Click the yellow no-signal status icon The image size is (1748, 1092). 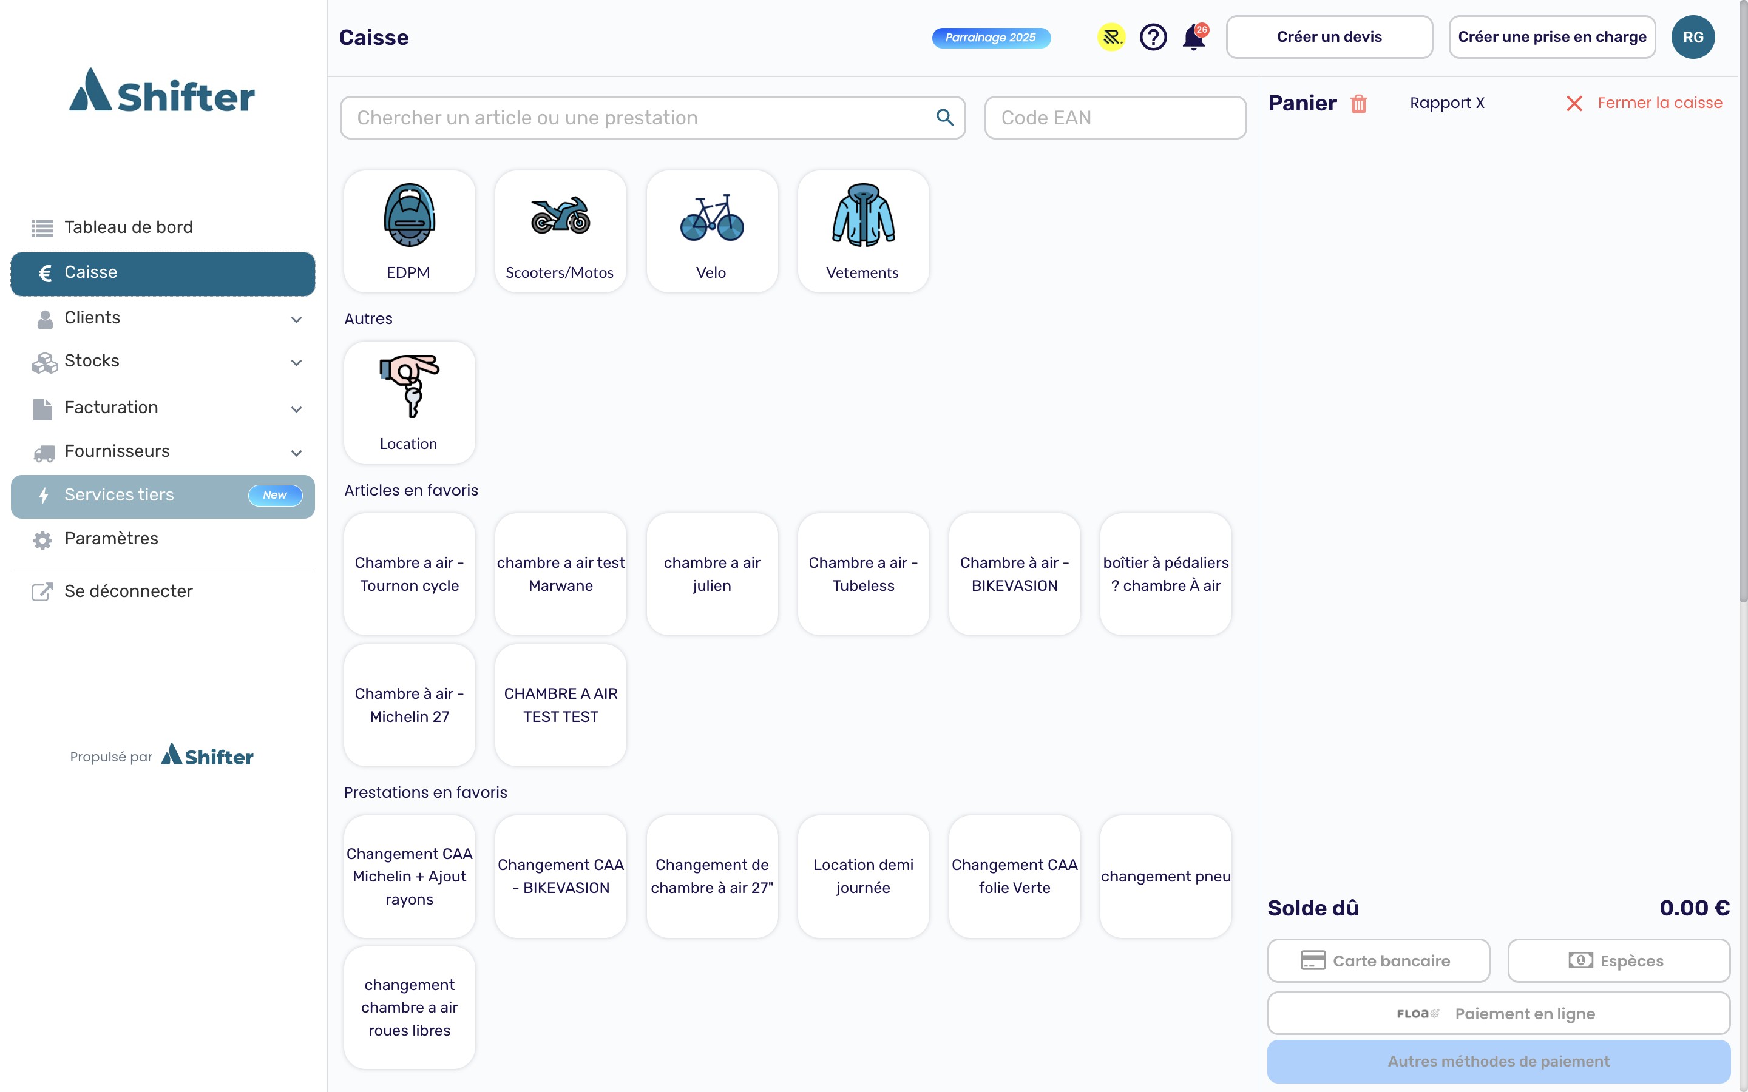tap(1112, 37)
